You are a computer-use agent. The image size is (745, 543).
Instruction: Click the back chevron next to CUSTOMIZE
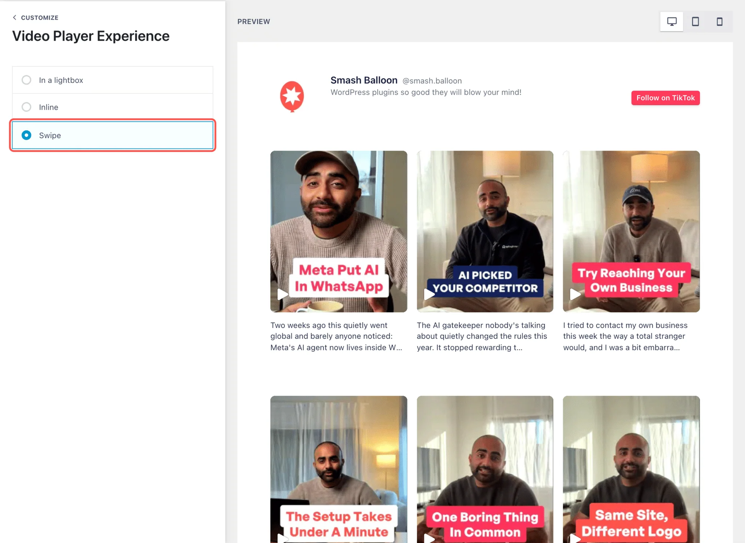point(15,17)
